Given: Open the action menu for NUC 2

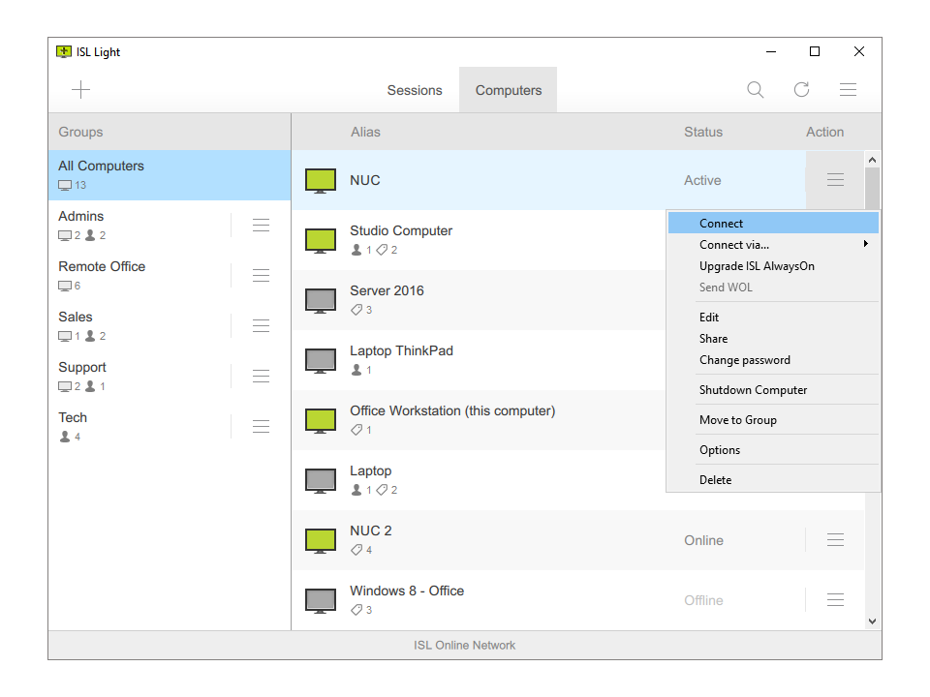Looking at the screenshot, I should pyautogui.click(x=835, y=539).
